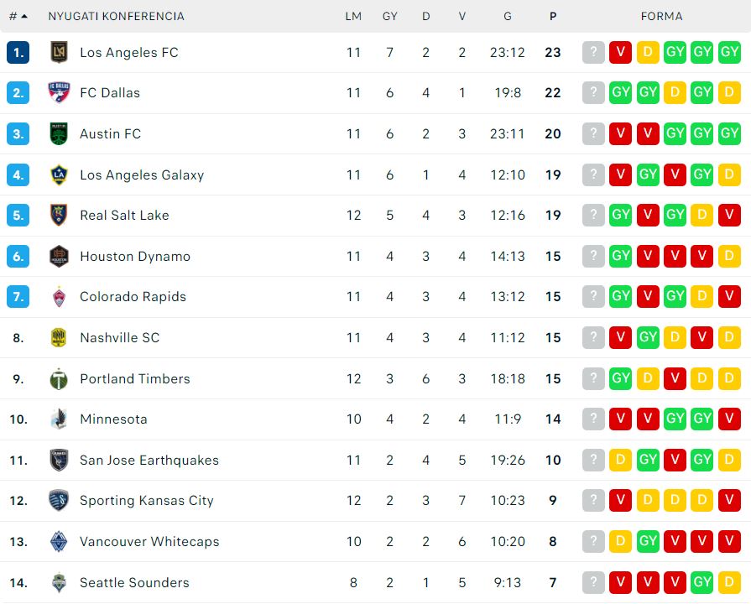The width and height of the screenshot is (751, 604).
Task: Click the Los Angeles FC team crest
Action: (x=59, y=52)
